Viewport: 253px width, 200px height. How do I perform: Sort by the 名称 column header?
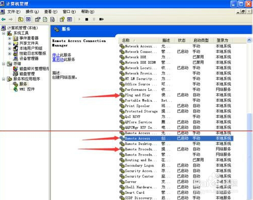pos(139,40)
